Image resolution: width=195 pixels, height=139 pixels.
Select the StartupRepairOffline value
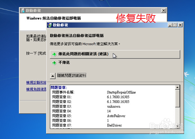[x=121, y=92]
